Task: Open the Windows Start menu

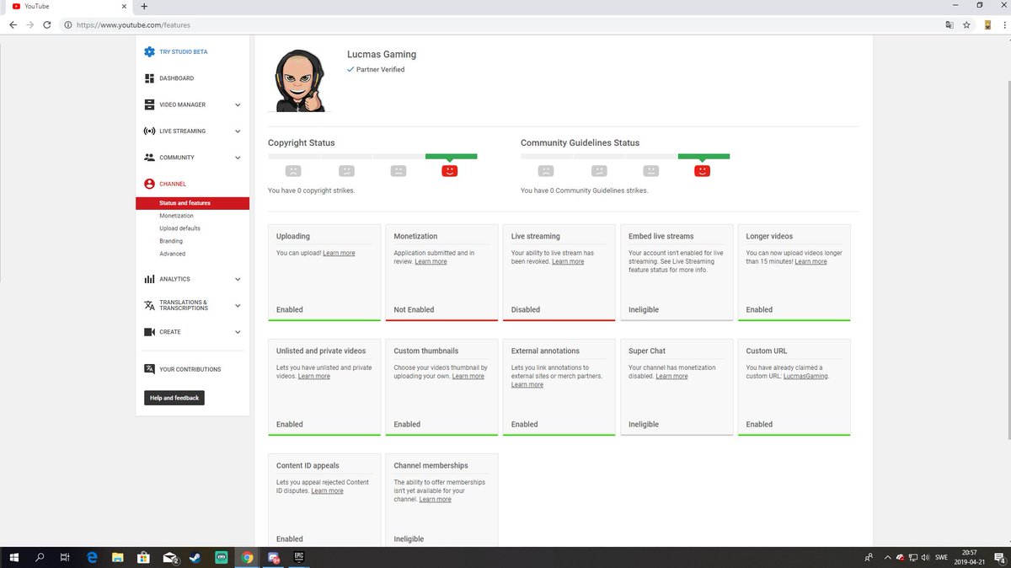Action: point(14,557)
